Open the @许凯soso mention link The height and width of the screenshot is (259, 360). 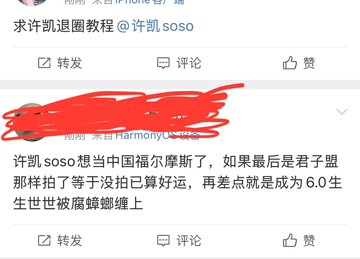tap(155, 26)
